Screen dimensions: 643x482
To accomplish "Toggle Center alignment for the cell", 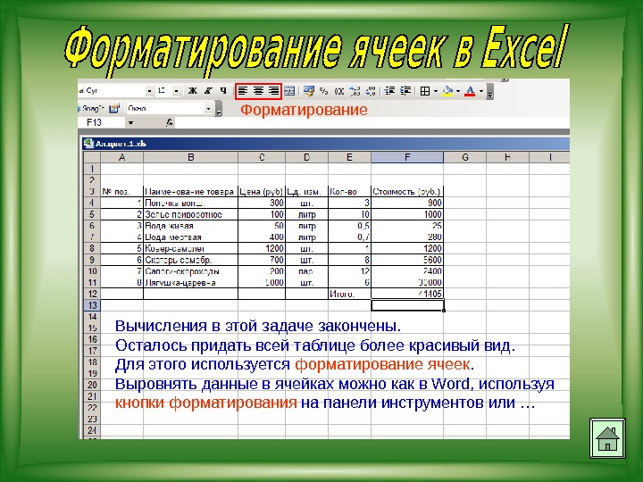I will pyautogui.click(x=258, y=91).
